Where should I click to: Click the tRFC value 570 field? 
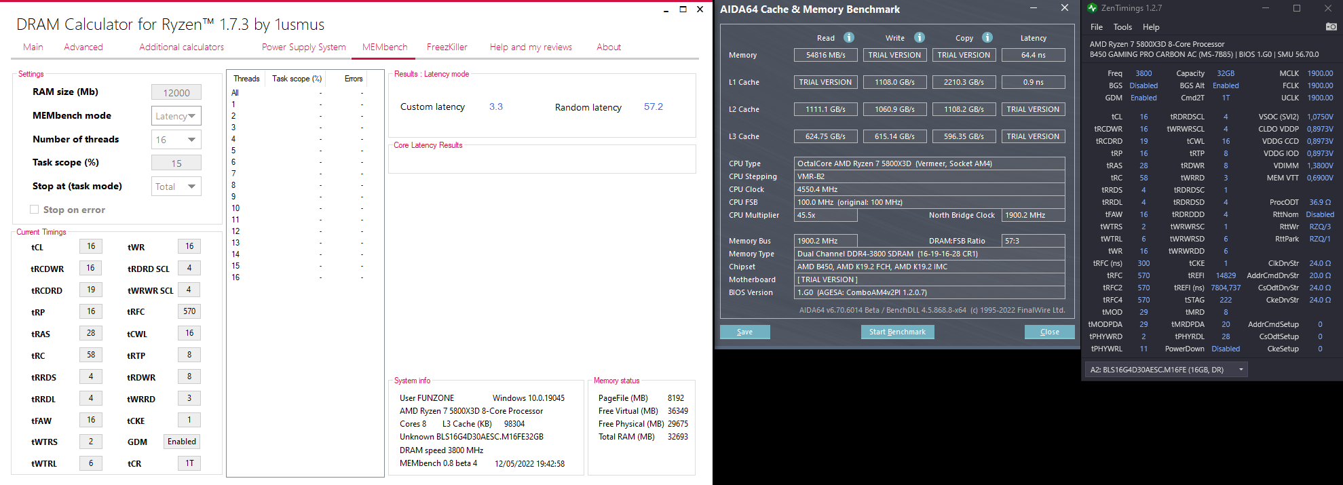pos(189,311)
